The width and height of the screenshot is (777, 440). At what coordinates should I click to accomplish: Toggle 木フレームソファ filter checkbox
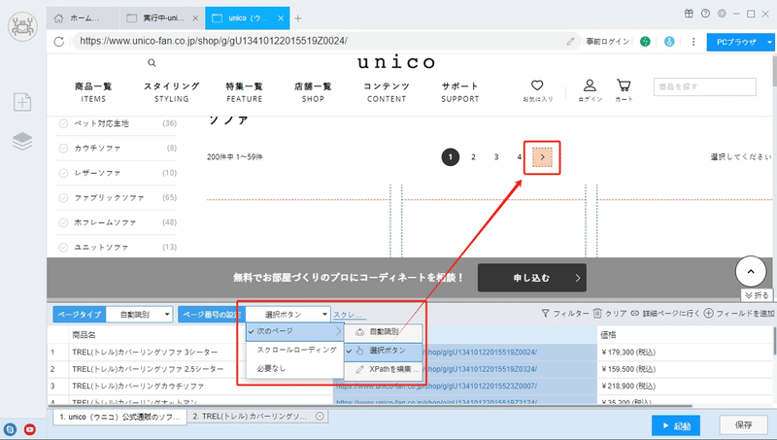pyautogui.click(x=63, y=222)
